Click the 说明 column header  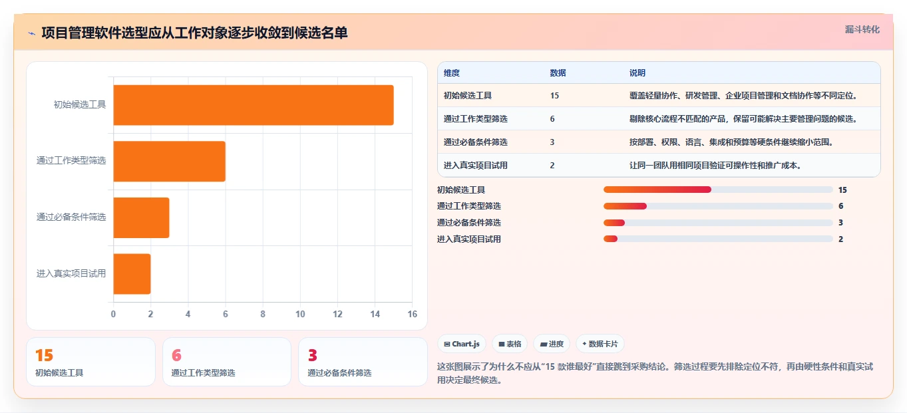tap(637, 73)
